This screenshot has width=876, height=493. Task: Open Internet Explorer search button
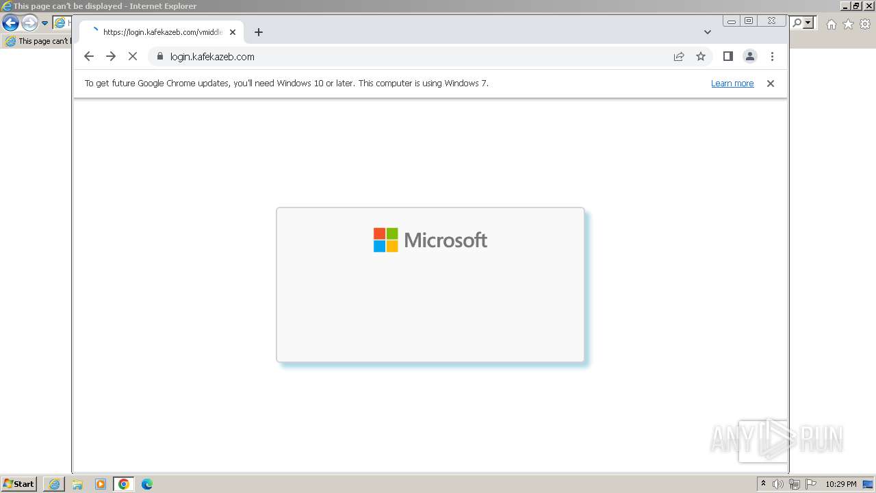click(797, 23)
